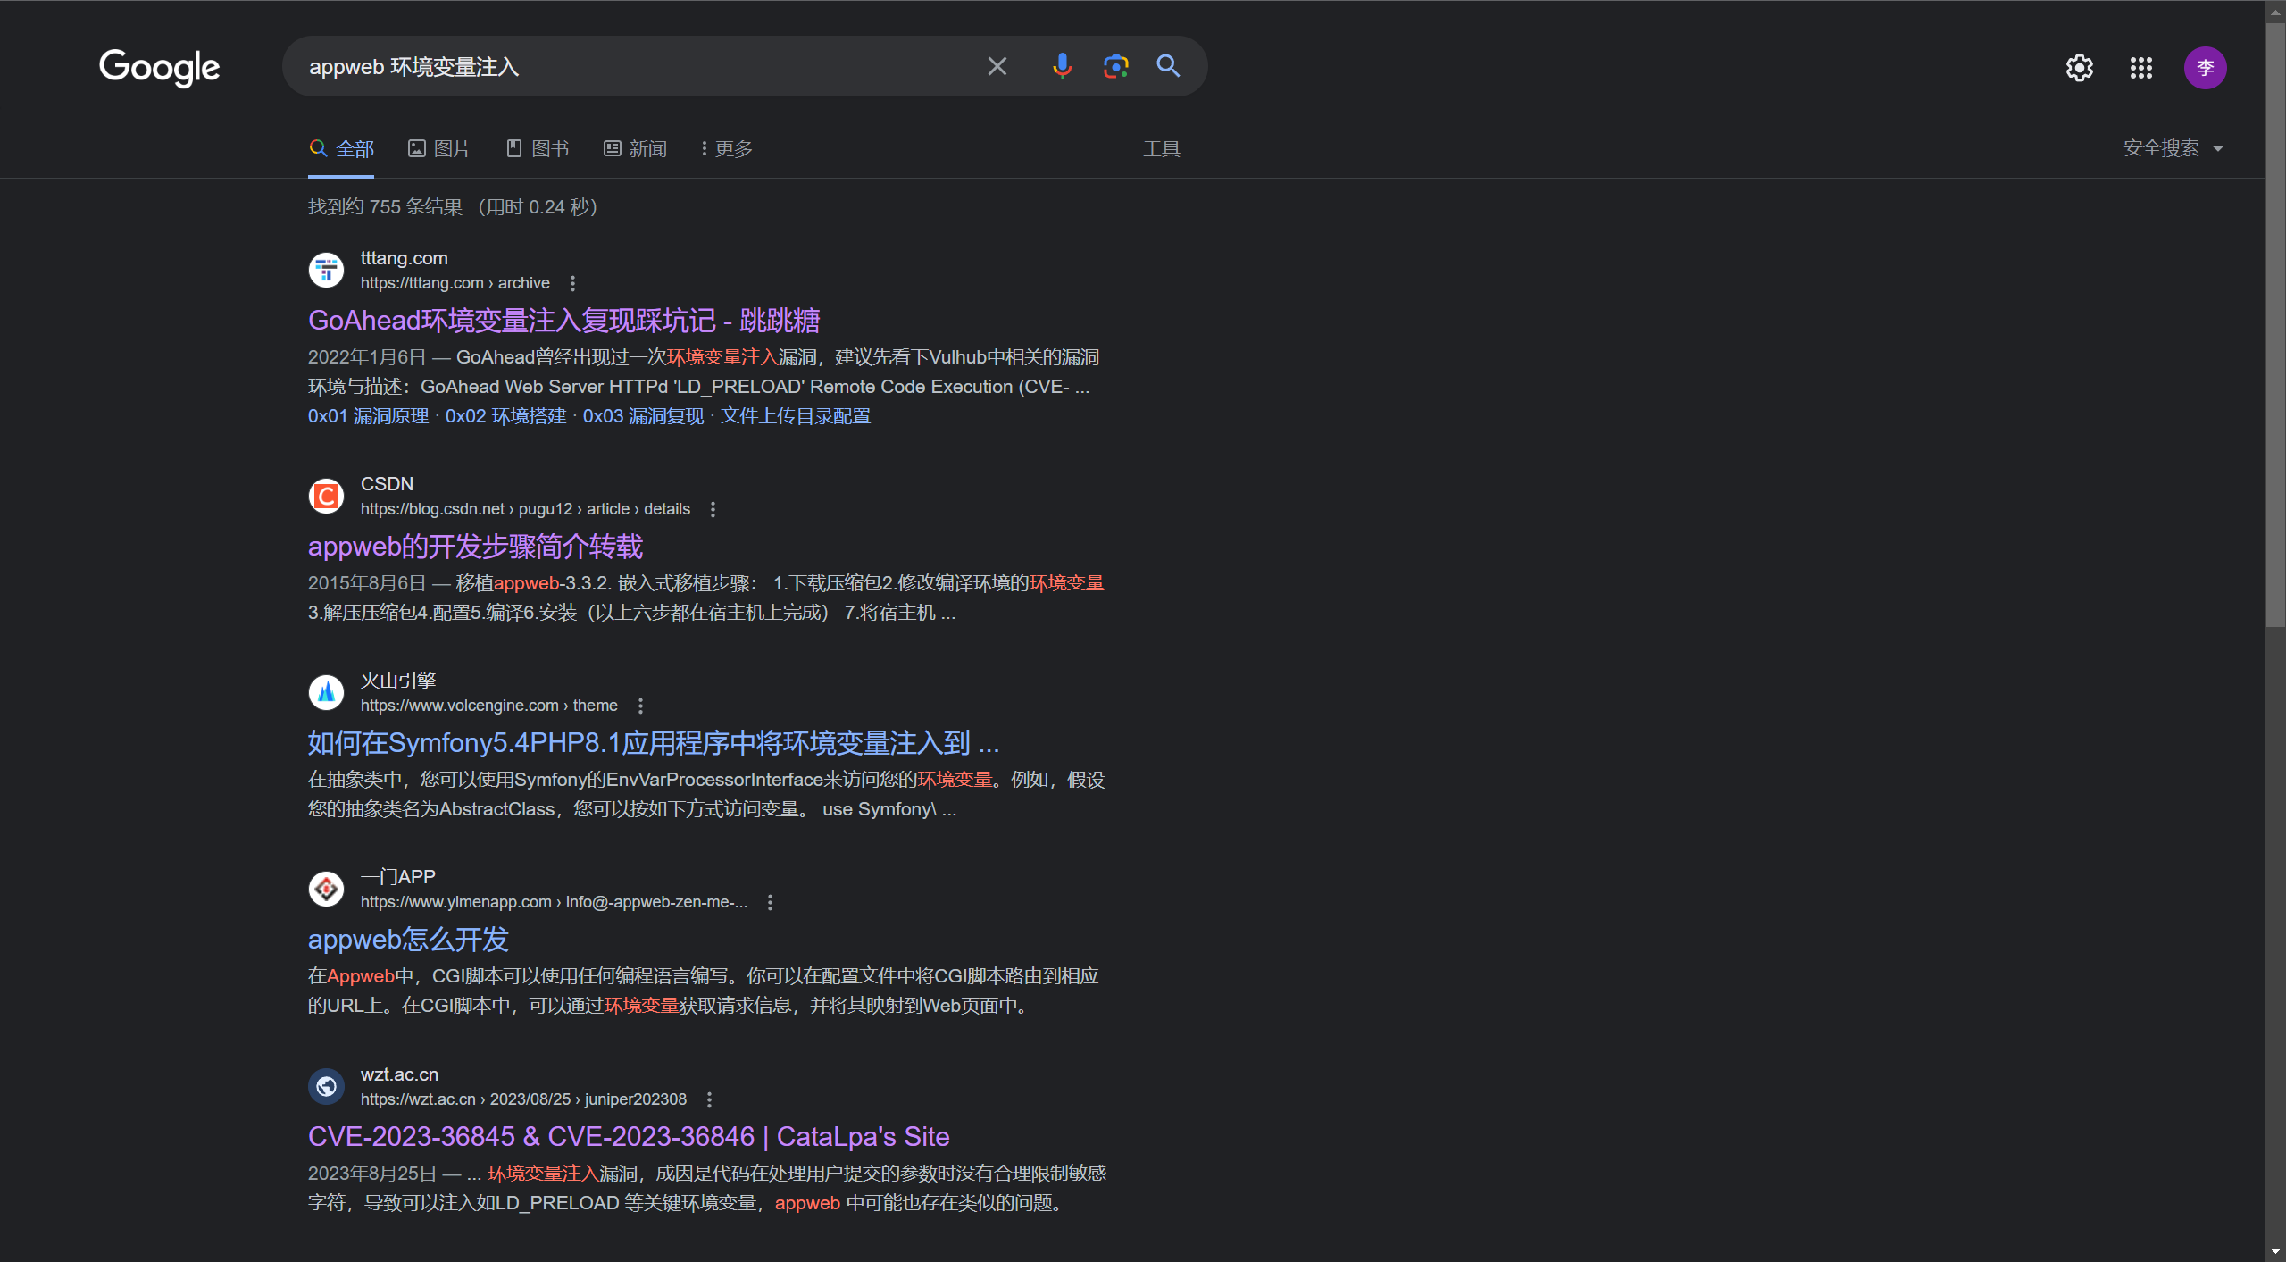Open the account avatar 李
The height and width of the screenshot is (1262, 2286).
(x=2206, y=68)
